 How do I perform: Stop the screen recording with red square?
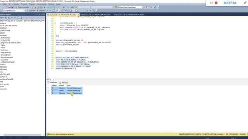(x=216, y=3)
